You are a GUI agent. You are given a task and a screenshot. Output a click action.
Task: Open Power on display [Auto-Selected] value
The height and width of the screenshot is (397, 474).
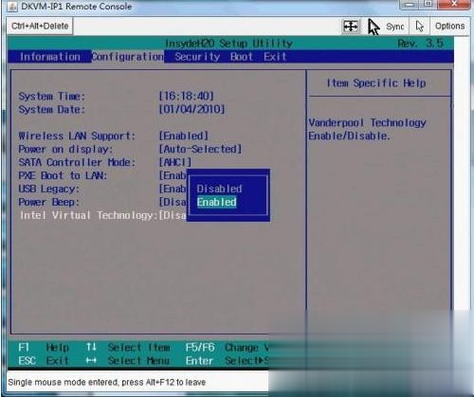tap(200, 149)
